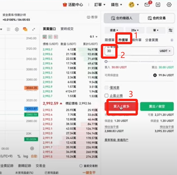Open the mail notifications icon
This screenshot has height=175, width=177.
pos(147,5)
